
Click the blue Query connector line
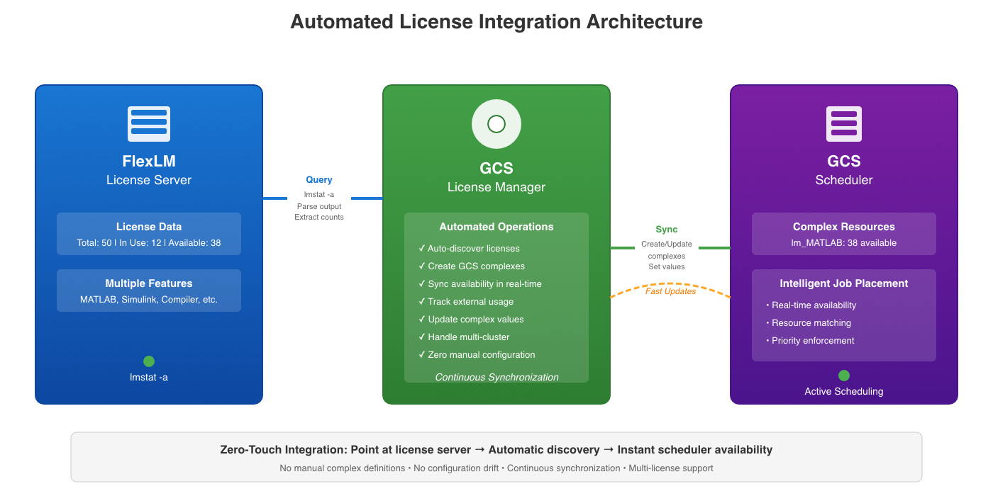pos(275,198)
